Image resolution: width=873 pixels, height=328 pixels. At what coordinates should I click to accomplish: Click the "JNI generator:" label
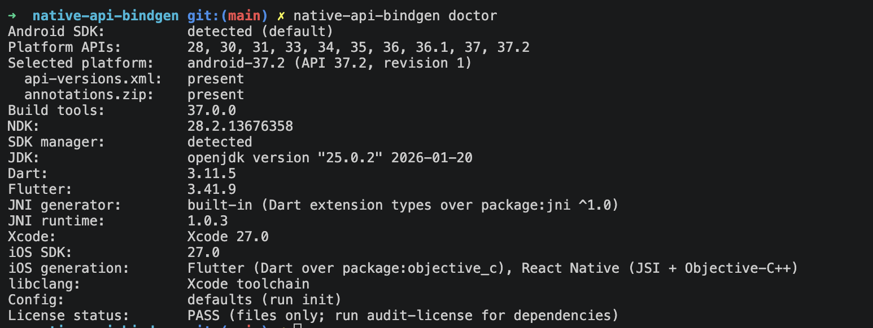(64, 205)
